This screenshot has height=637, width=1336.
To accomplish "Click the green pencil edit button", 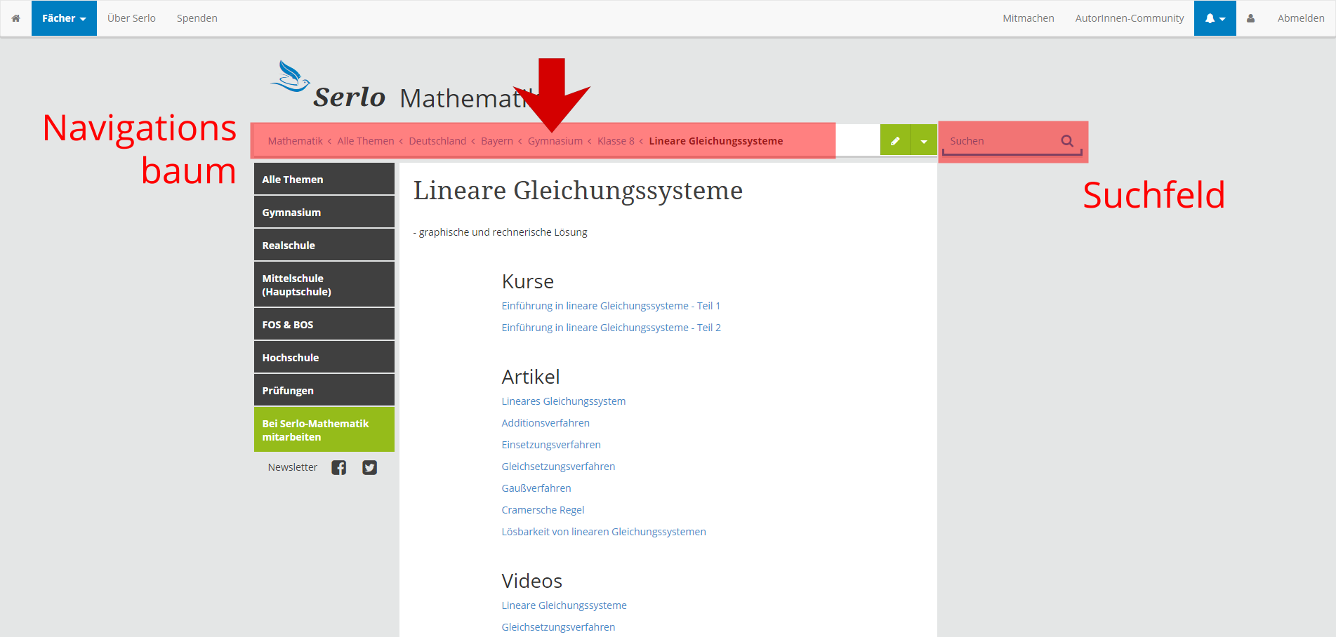I will point(895,141).
